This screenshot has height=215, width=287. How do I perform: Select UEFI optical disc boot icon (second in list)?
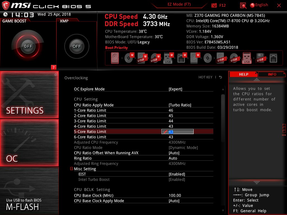[129, 58]
